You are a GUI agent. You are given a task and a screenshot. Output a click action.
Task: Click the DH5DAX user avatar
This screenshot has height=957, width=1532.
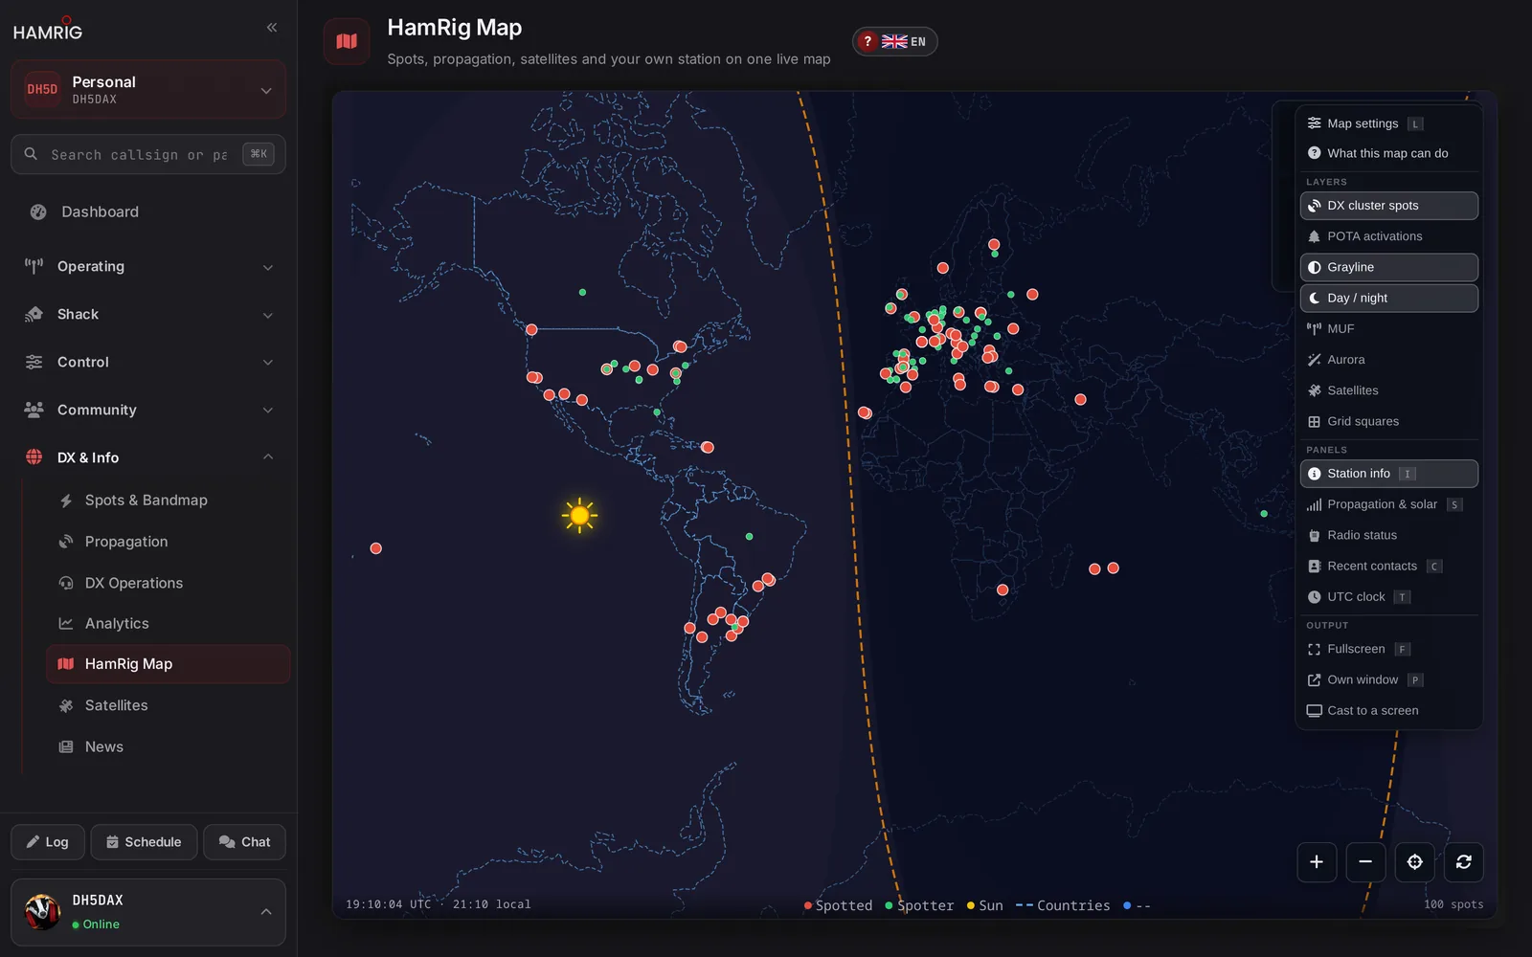tap(42, 912)
